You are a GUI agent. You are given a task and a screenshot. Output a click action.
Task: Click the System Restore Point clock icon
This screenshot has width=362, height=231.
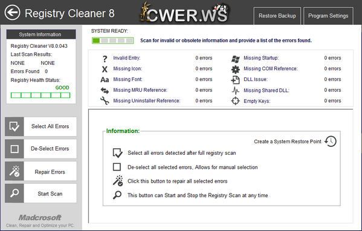(x=331, y=141)
